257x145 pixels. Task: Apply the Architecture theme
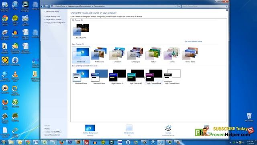(99, 55)
